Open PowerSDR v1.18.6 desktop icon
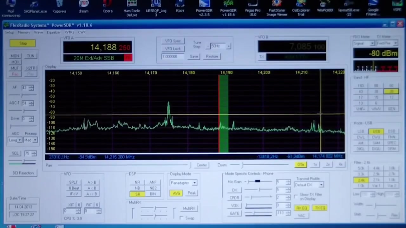Screen dimensions: 406x228 228,8
